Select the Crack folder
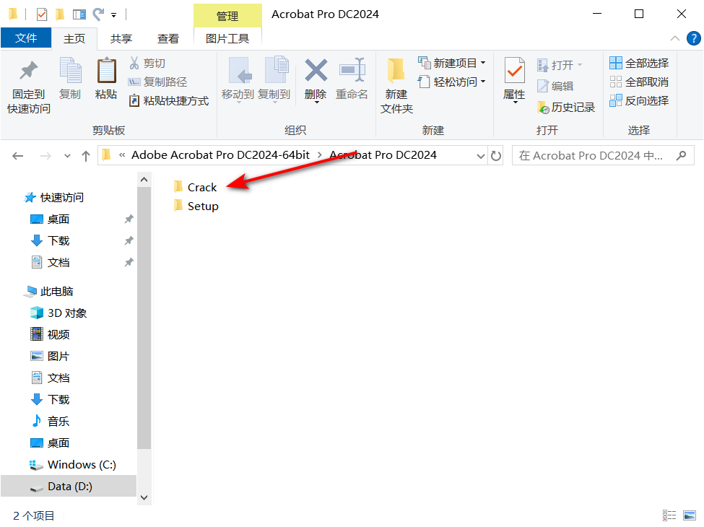The height and width of the screenshot is (527, 704). (195, 187)
